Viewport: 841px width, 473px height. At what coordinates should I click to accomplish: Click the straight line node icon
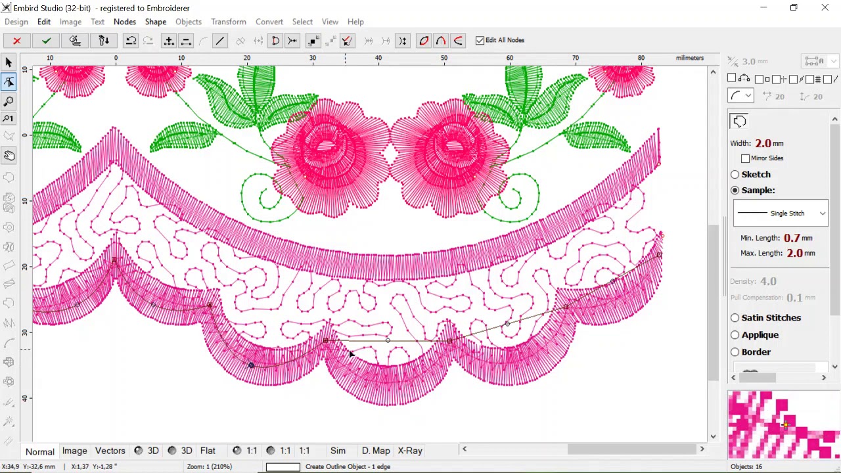[220, 41]
